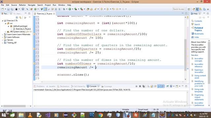Open the Display Selected Console dropdown
Image resolution: width=211 pixels, height=118 pixels.
174,86
